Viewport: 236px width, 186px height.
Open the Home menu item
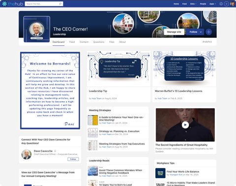coord(176,4)
